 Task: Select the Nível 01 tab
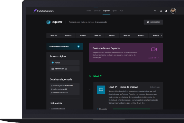pyautogui.click(x=54, y=35)
